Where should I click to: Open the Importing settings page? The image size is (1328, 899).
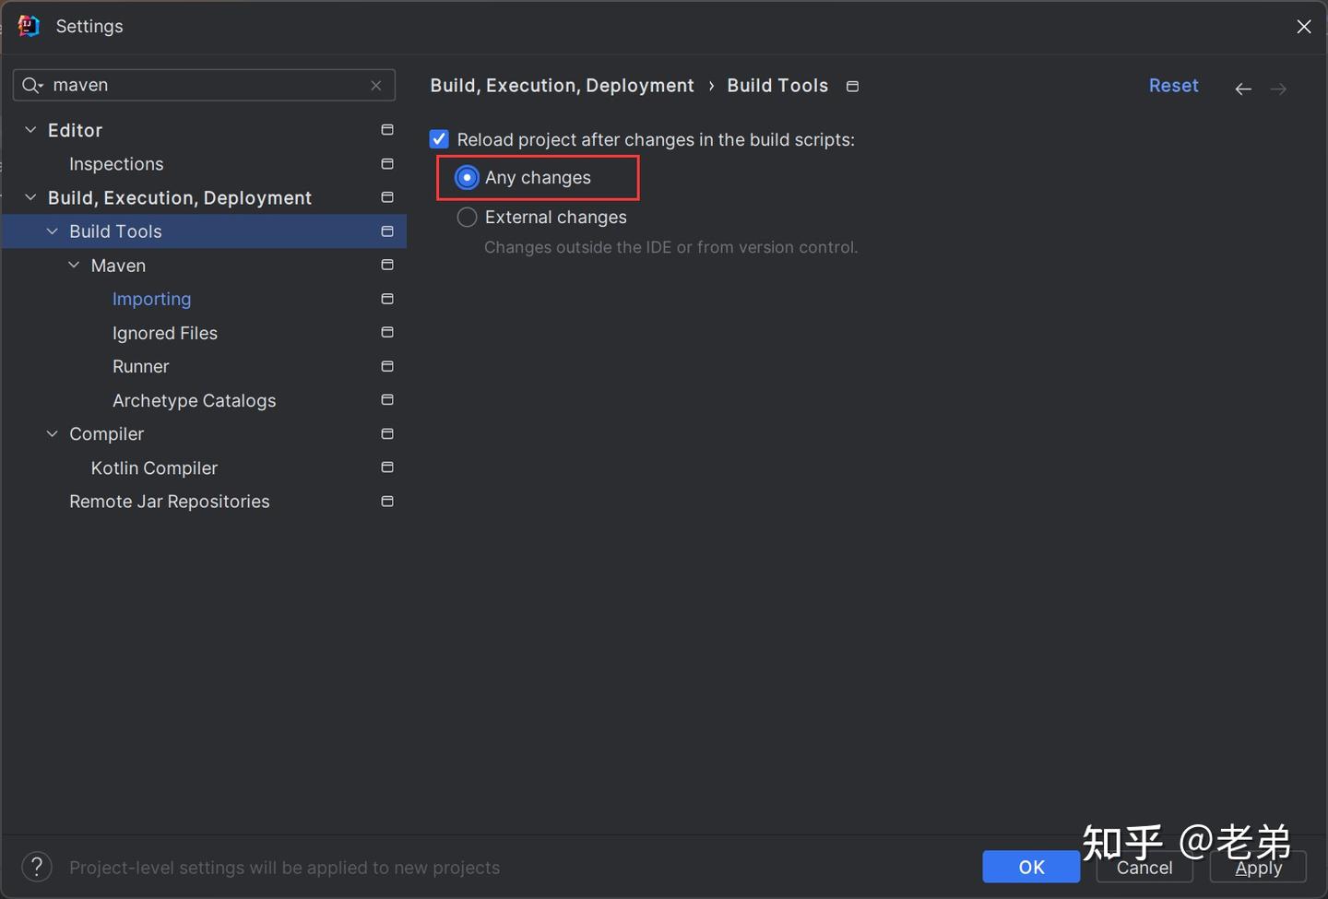coord(152,300)
